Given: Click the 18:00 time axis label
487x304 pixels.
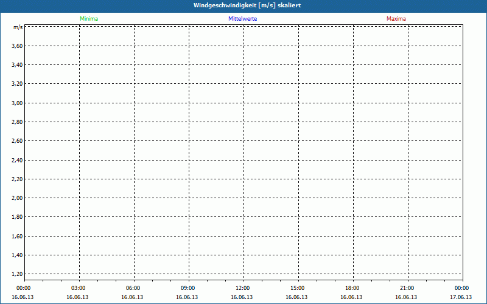Looking at the screenshot, I should click(352, 288).
